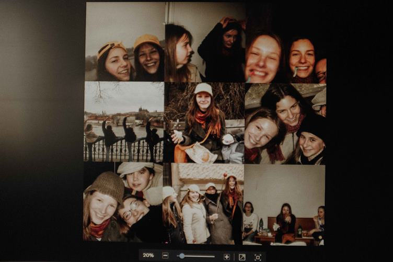Select photo of people posing on river railing
Image resolution: width=393 pixels, height=262 pixels.
pyautogui.click(x=124, y=122)
